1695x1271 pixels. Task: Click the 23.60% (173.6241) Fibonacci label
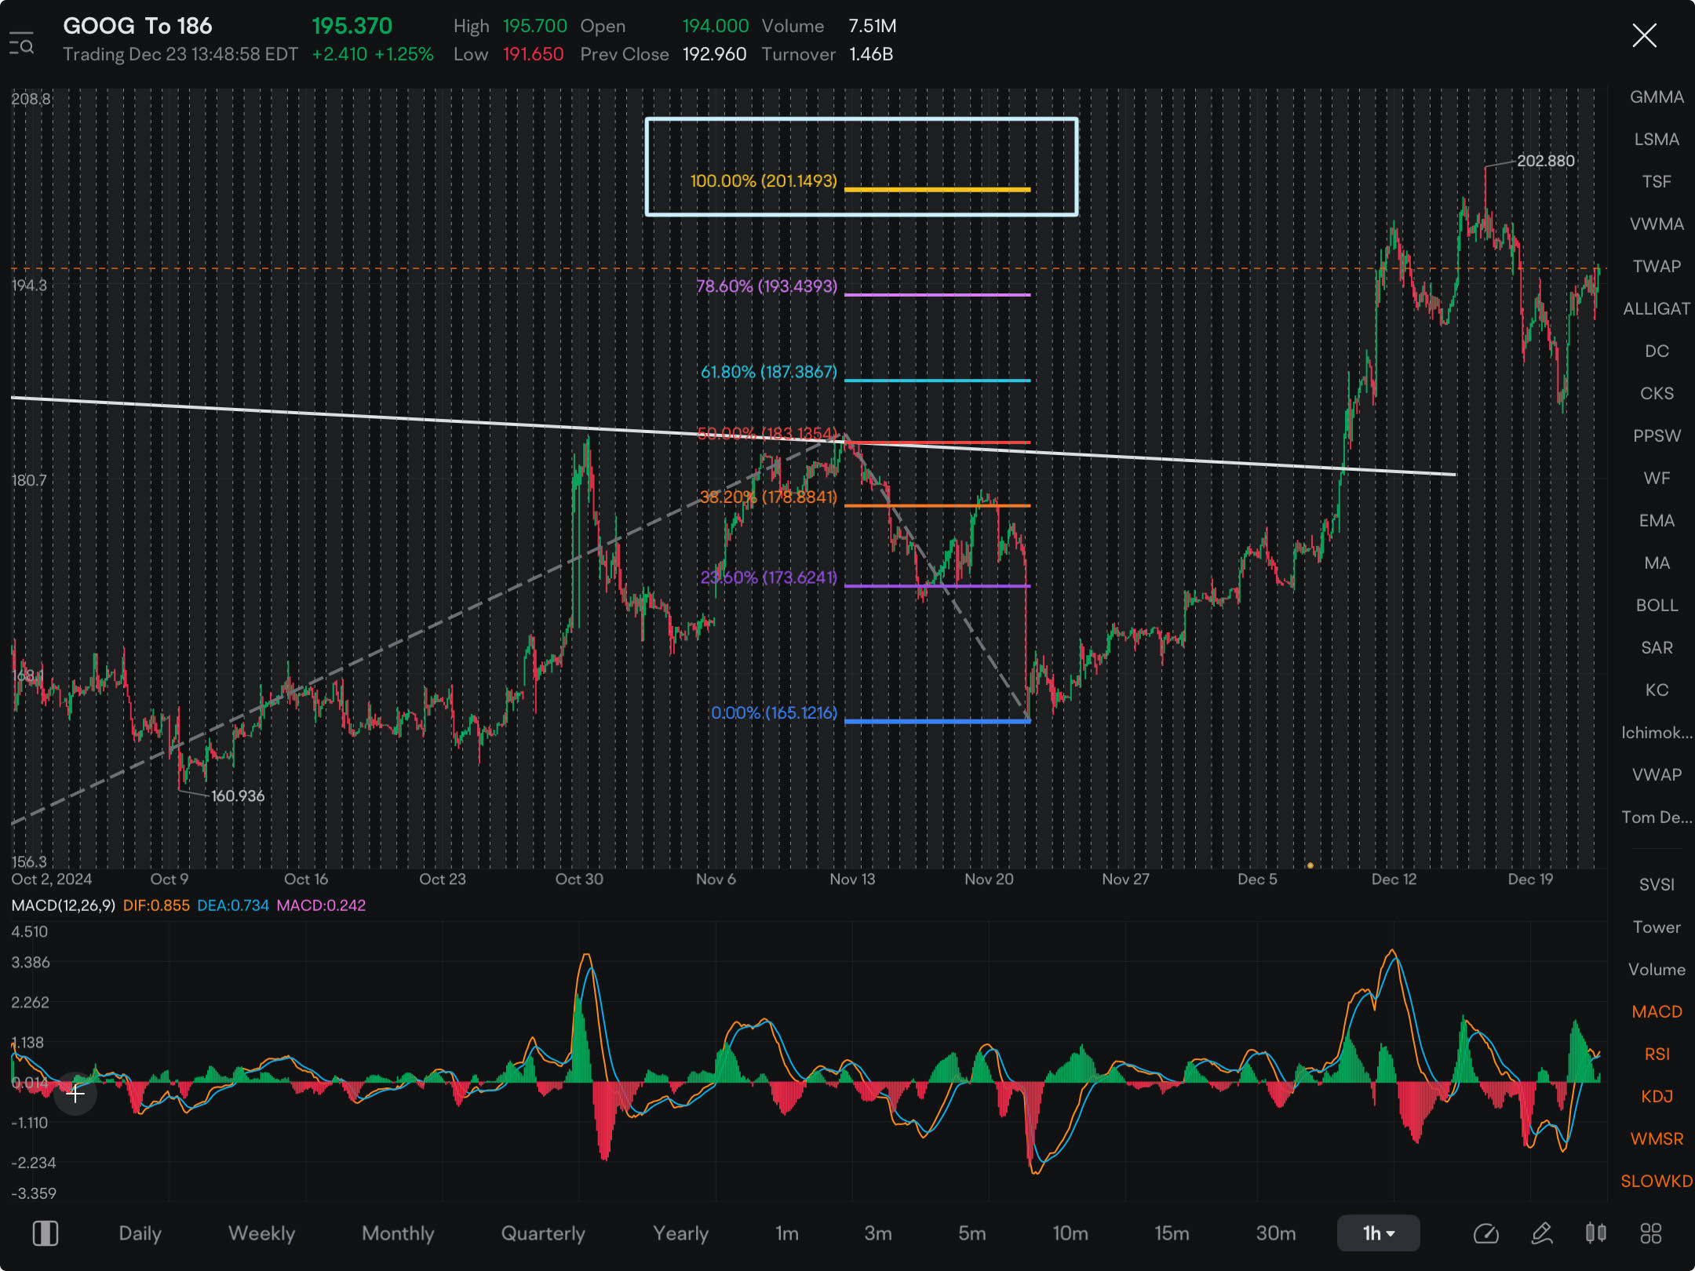(x=768, y=578)
